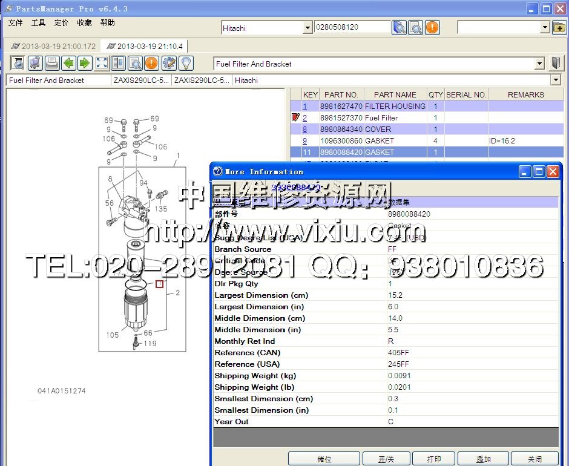Screen dimensions: 569x466
Task: Go back with the green left arrow
Action: 68,63
